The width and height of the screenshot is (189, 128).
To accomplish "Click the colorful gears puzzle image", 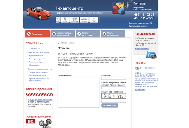I will point(119,8).
